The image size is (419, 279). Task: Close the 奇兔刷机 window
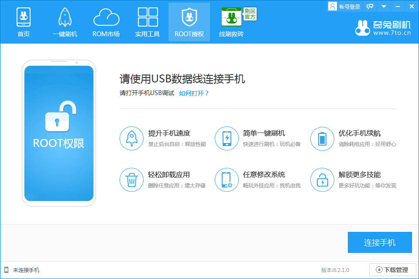pos(412,7)
